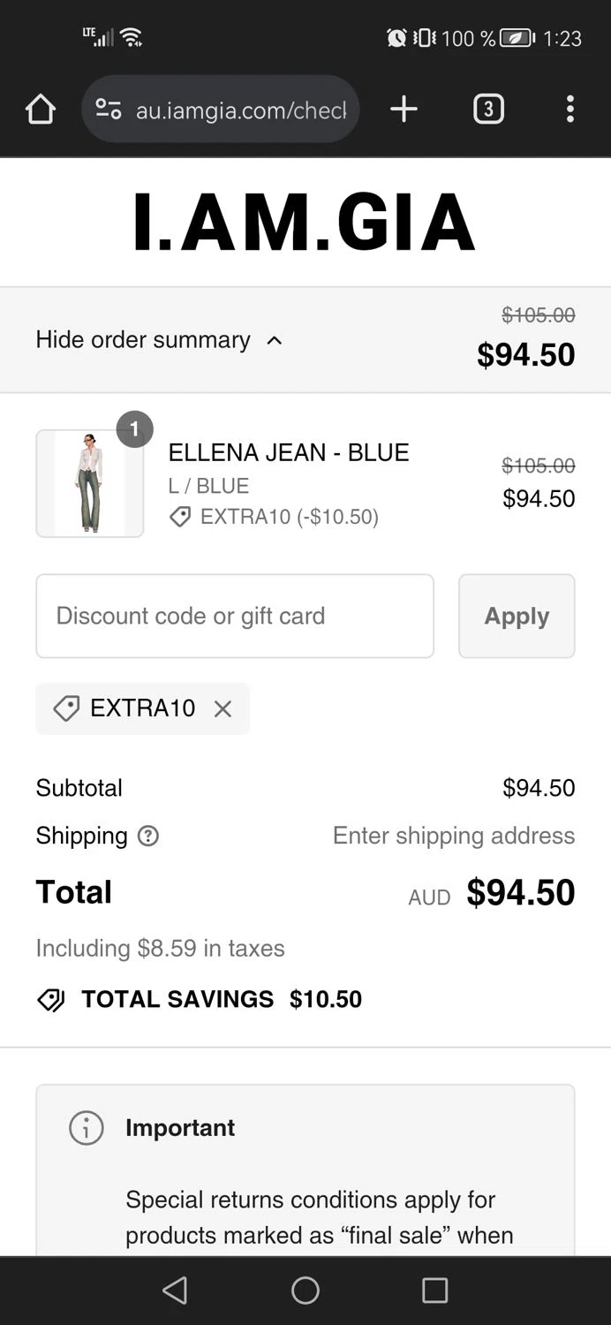
Task: Open the tab switcher showing 3 tabs
Action: point(488,110)
